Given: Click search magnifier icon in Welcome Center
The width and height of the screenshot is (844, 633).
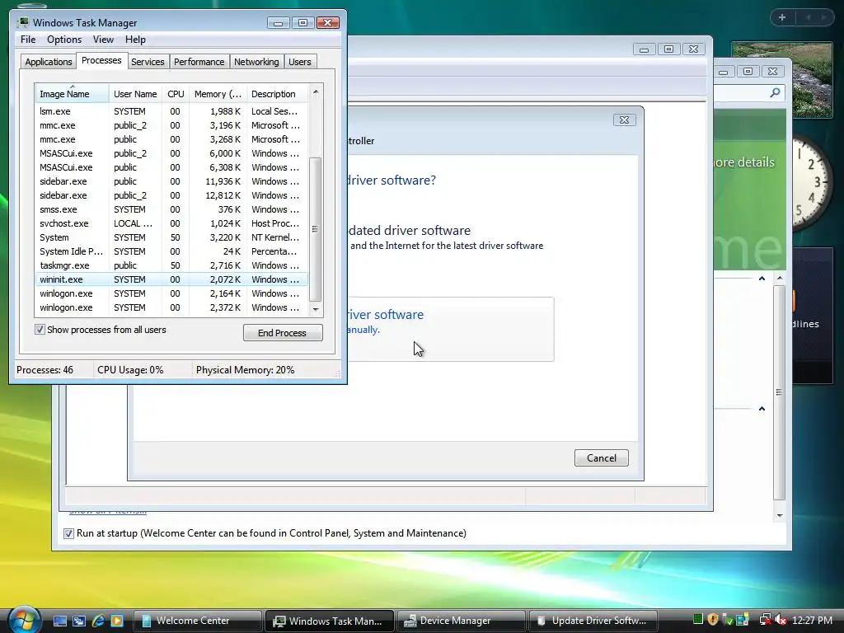Looking at the screenshot, I should click(x=775, y=92).
